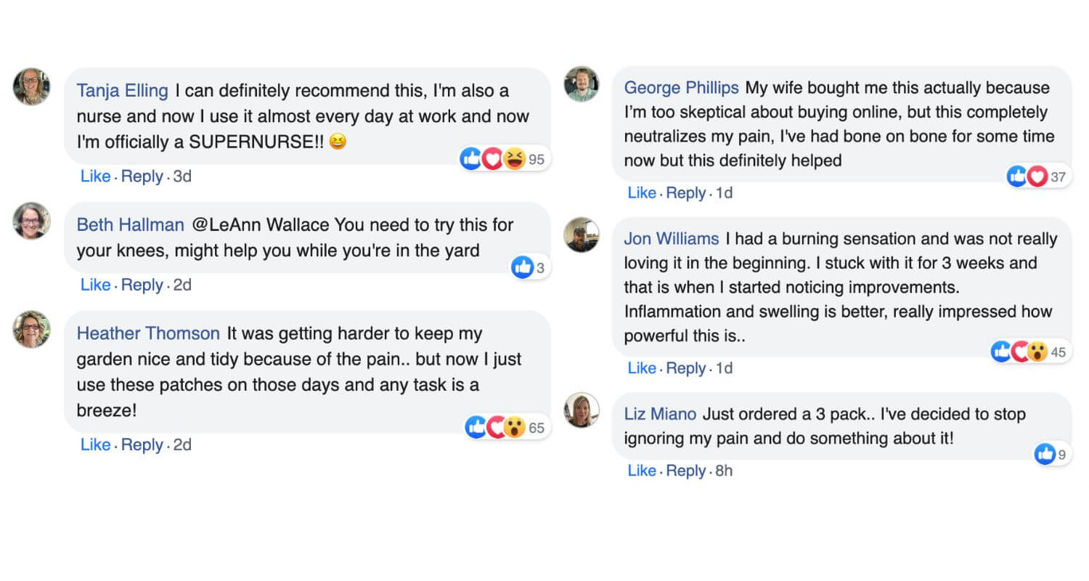Click Tanja Elling's profile picture
This screenshot has width=1089, height=581.
point(31,87)
